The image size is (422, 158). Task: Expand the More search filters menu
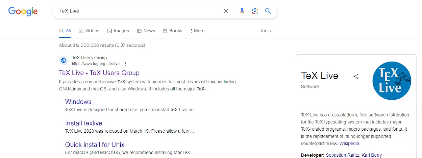(x=197, y=31)
